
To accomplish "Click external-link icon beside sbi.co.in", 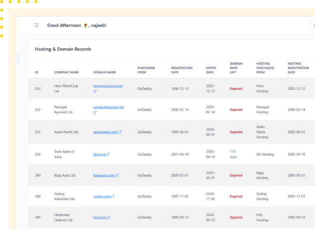I will coord(108,154).
